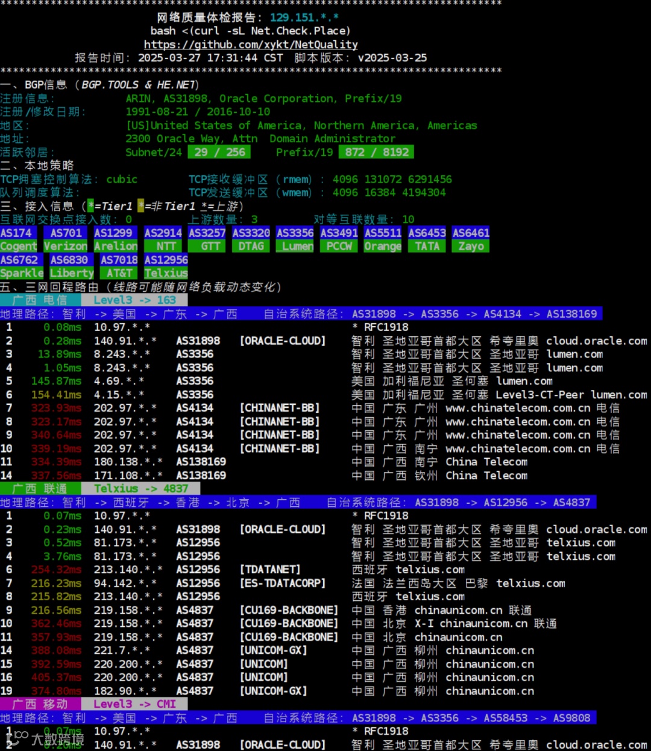Select the AS701 badge
This screenshot has width=651, height=751.
pos(66,233)
